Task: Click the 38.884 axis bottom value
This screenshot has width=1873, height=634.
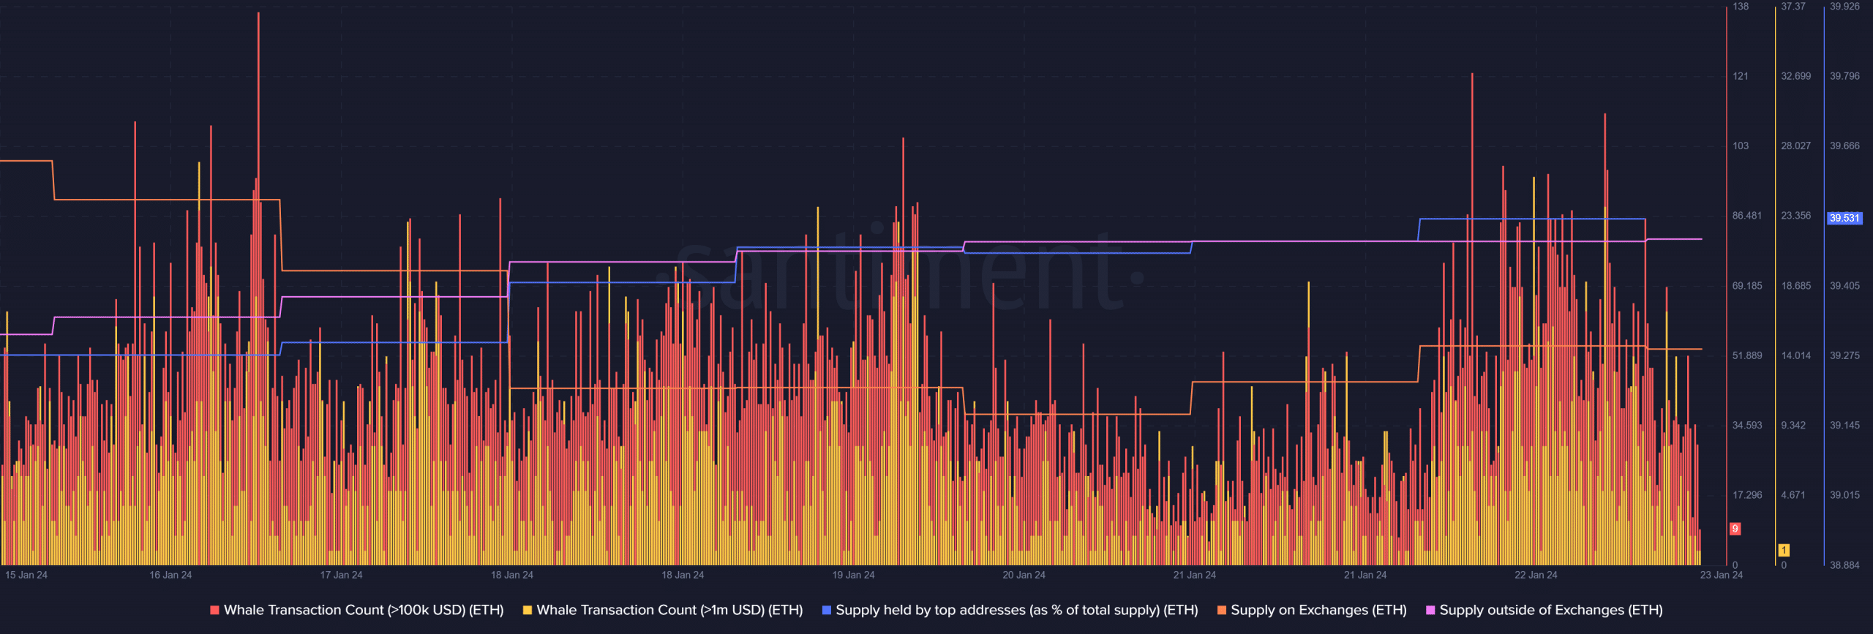Action: tap(1844, 565)
